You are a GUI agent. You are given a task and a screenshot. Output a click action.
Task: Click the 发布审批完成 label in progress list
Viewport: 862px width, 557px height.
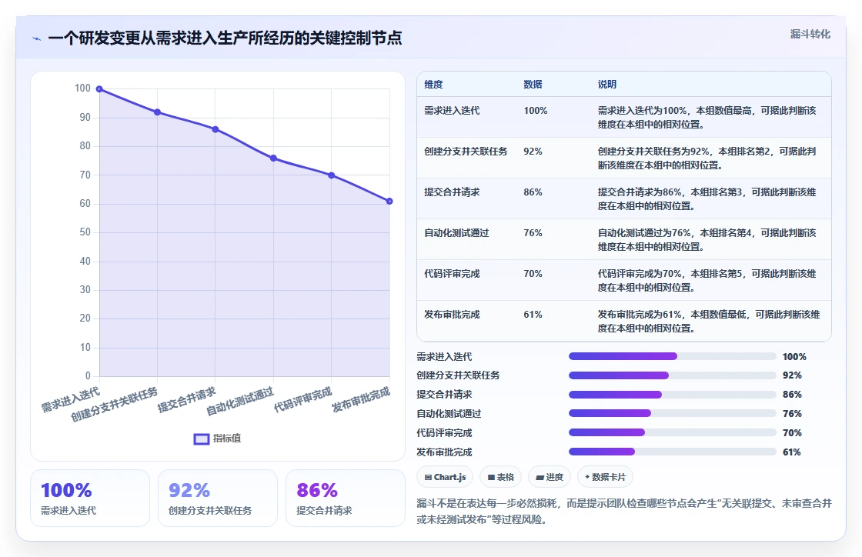pos(444,452)
